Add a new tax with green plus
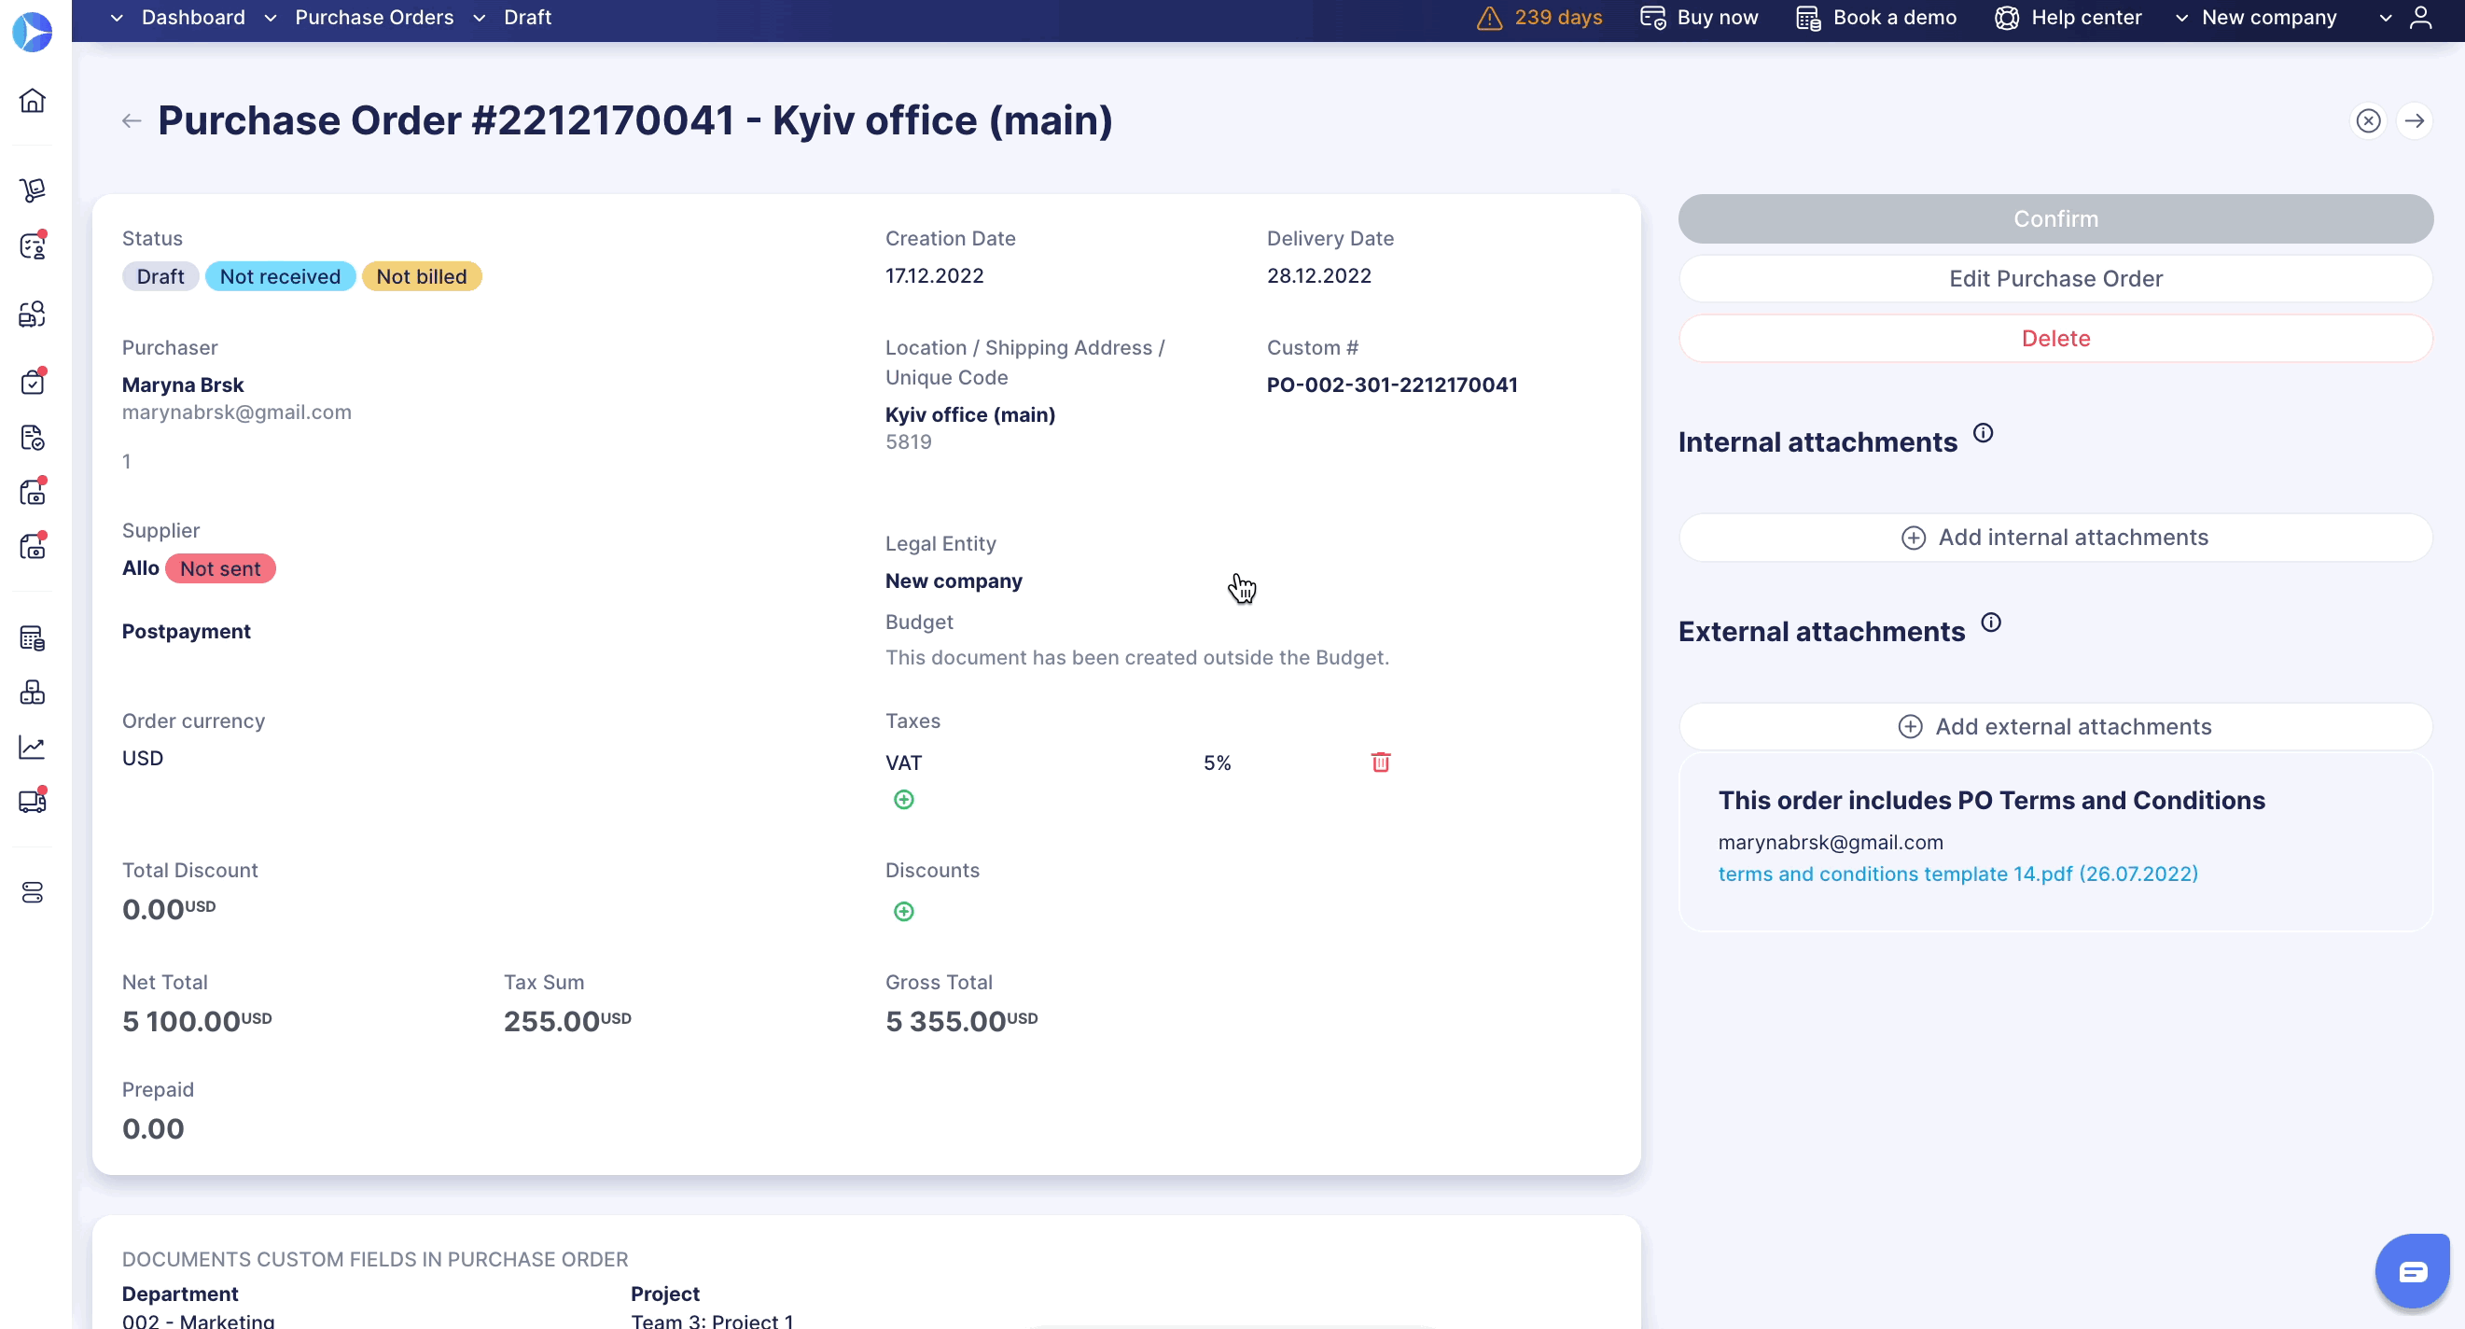This screenshot has width=2465, height=1329. click(903, 800)
